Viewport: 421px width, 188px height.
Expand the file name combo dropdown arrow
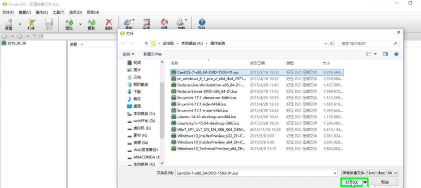coord(335,173)
